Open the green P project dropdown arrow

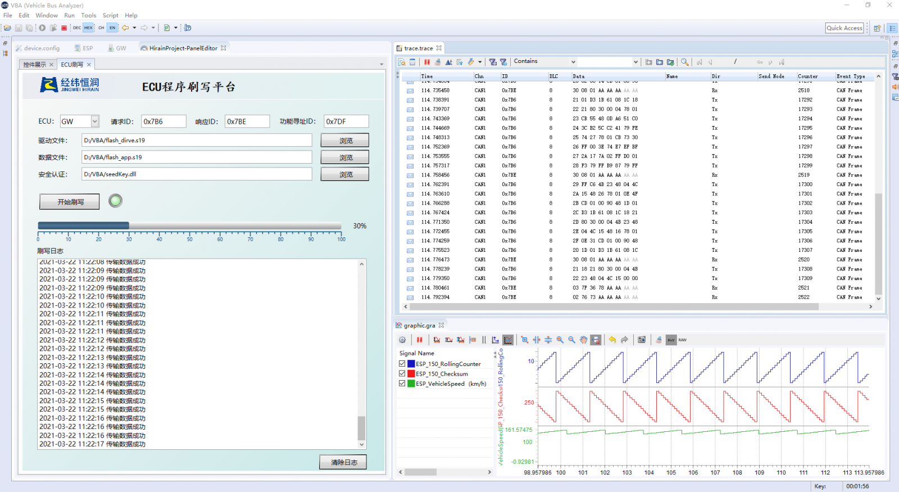(175, 28)
